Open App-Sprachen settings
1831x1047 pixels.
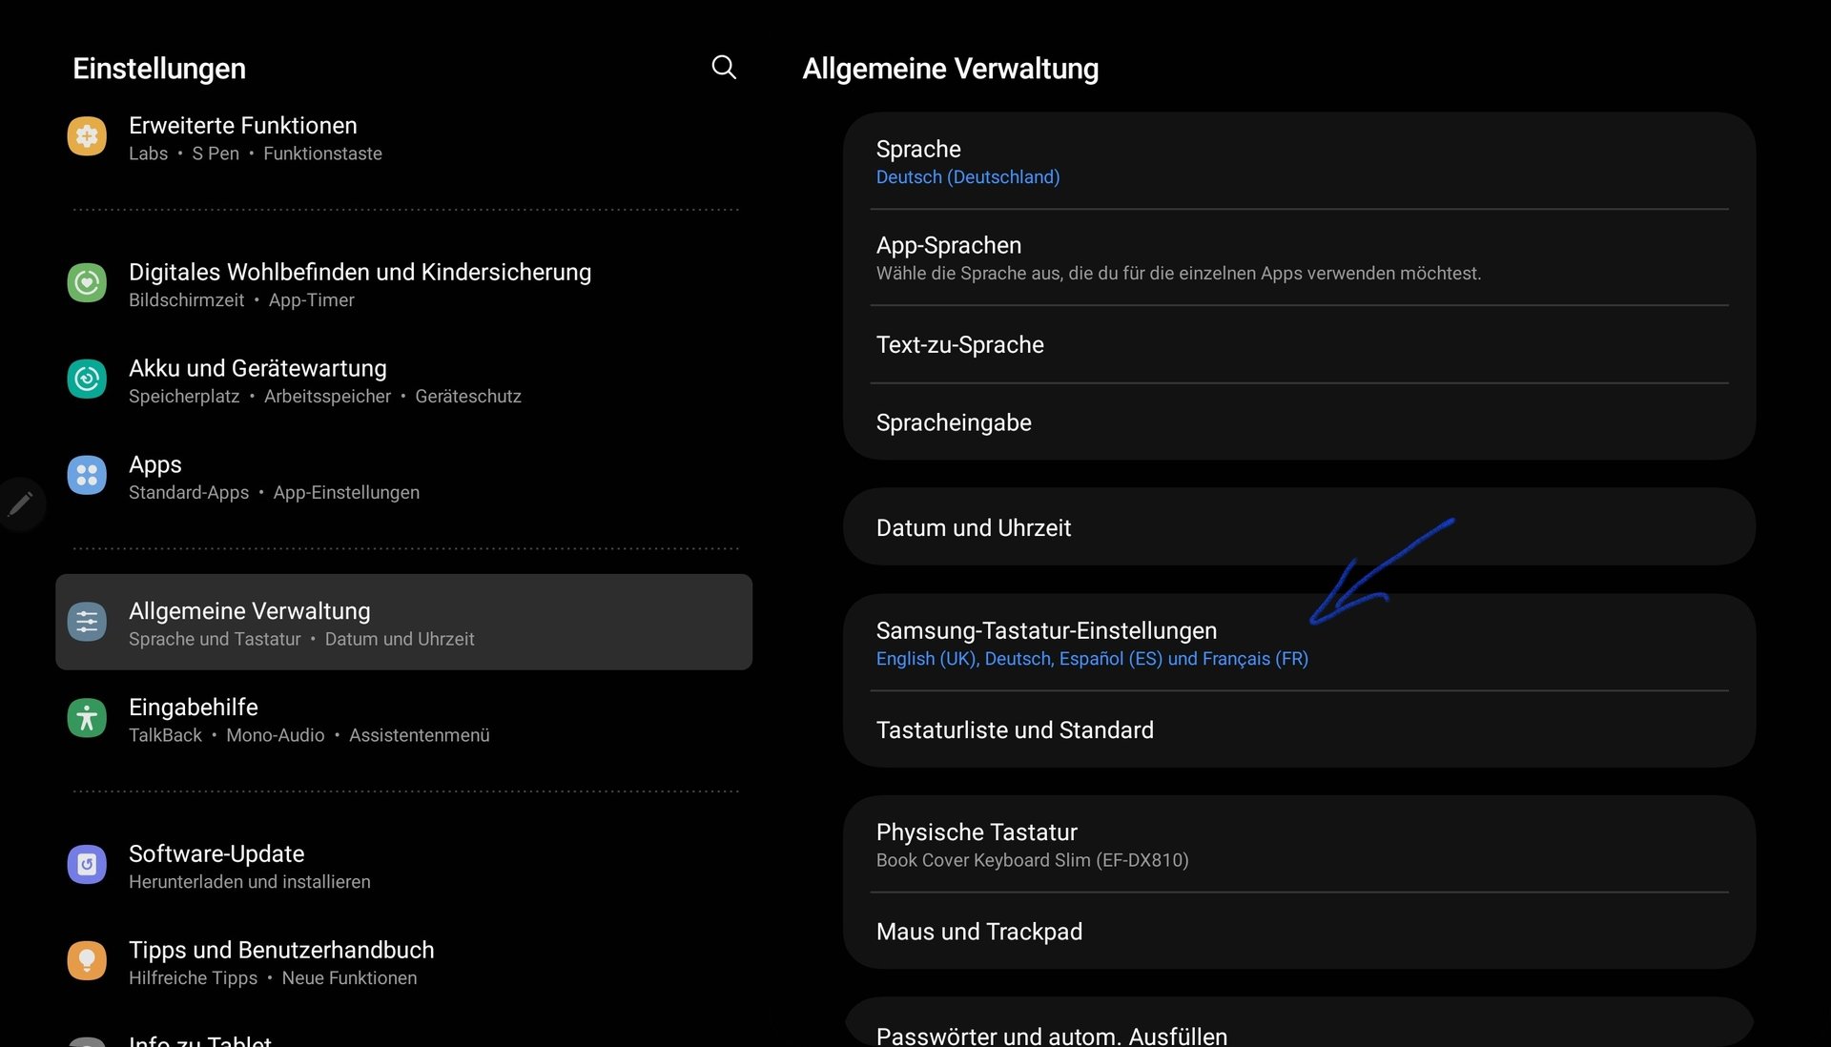pos(1300,257)
